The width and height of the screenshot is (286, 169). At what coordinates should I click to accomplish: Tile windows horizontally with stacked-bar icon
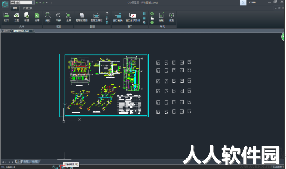coord(144,18)
